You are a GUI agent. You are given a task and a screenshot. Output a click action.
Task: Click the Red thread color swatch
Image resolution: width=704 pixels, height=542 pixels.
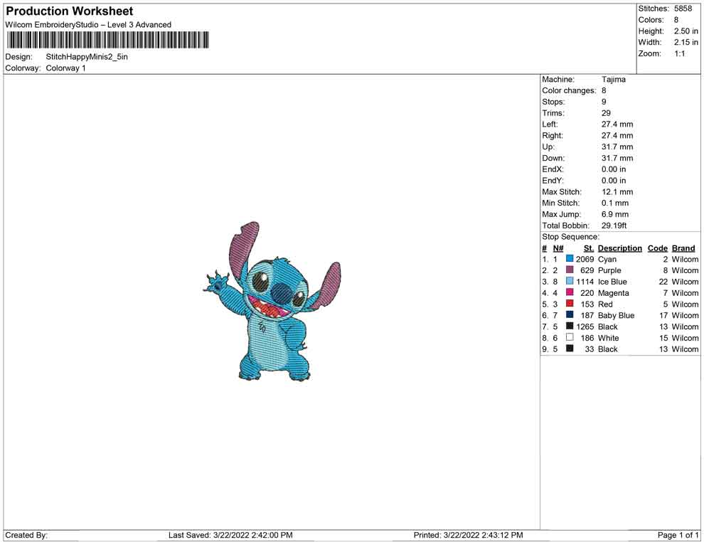[570, 304]
